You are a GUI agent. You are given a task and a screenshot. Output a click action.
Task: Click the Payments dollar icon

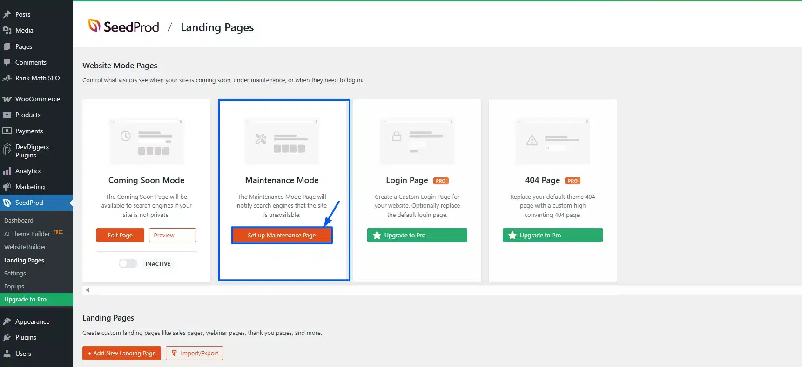(7, 131)
